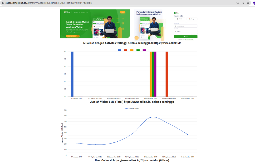Toggle the 'Jumlah Visitor' line chart legend

[132, 109]
